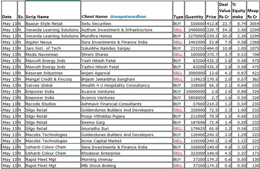Select quantity 326000 for Ushanti Colour Chem
The height and width of the screenshot is (169, 260).
(195, 147)
